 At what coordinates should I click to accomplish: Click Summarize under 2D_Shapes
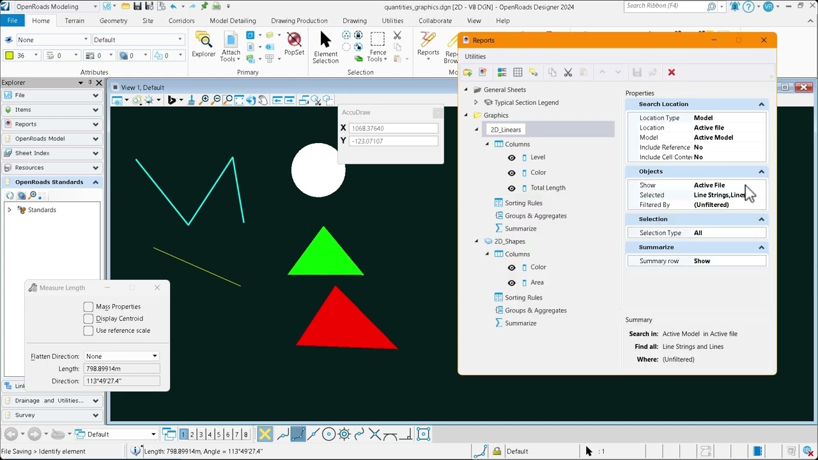520,323
